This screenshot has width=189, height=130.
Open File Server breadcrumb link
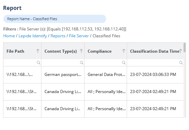tap(79, 36)
